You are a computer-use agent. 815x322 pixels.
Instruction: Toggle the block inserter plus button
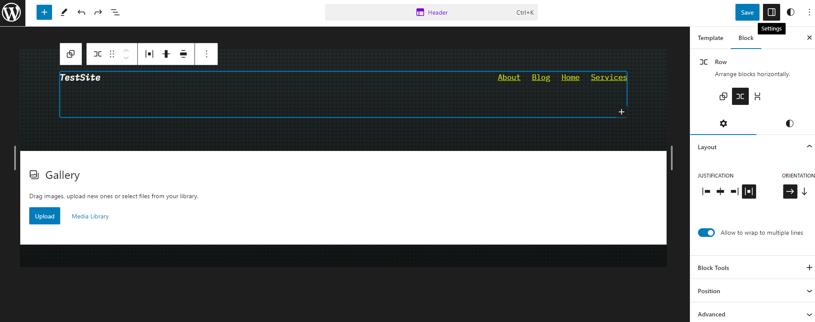click(x=44, y=12)
